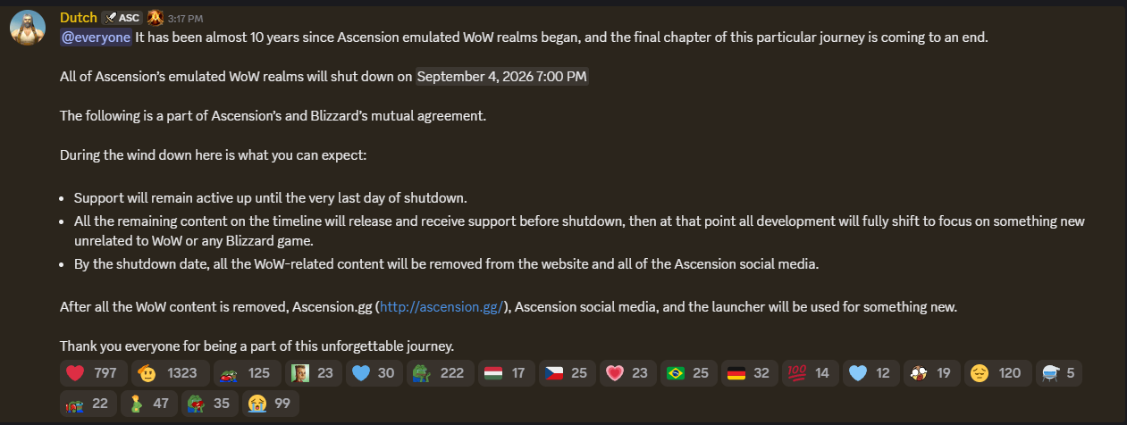
Task: Add the salute emoji reaction showing 1323
Action: [x=171, y=373]
